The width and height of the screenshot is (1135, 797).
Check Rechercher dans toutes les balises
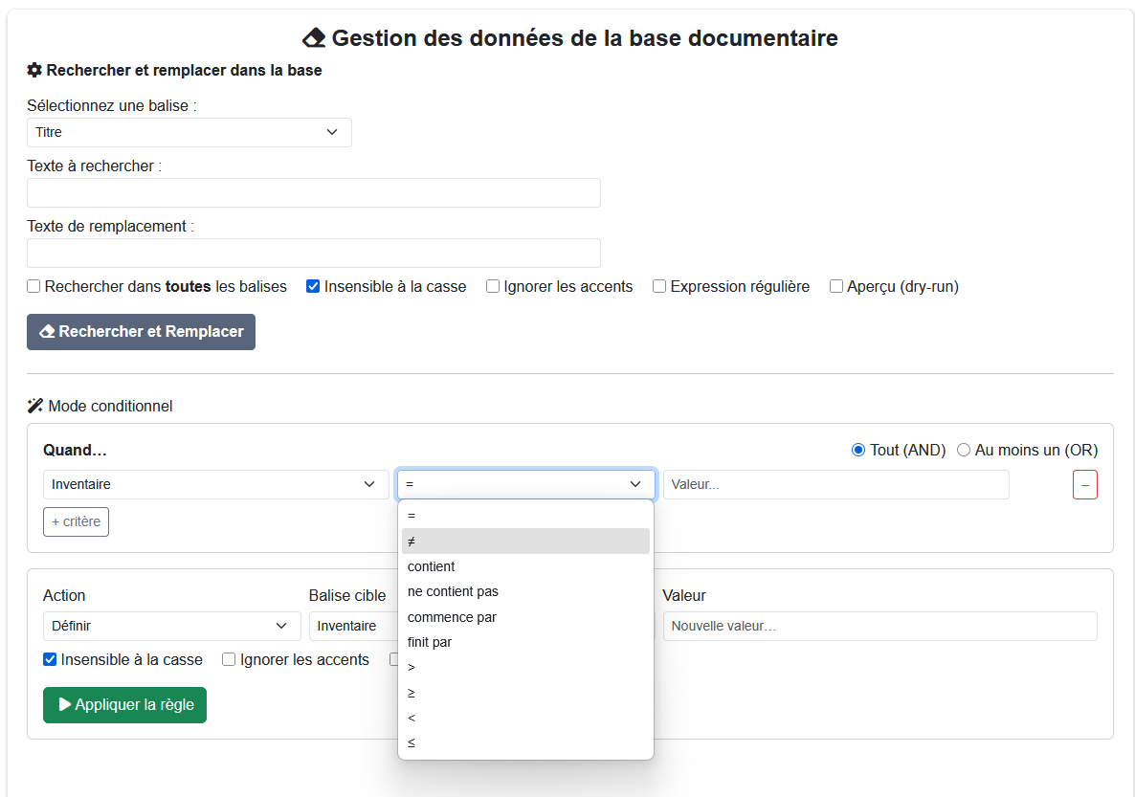click(x=33, y=286)
